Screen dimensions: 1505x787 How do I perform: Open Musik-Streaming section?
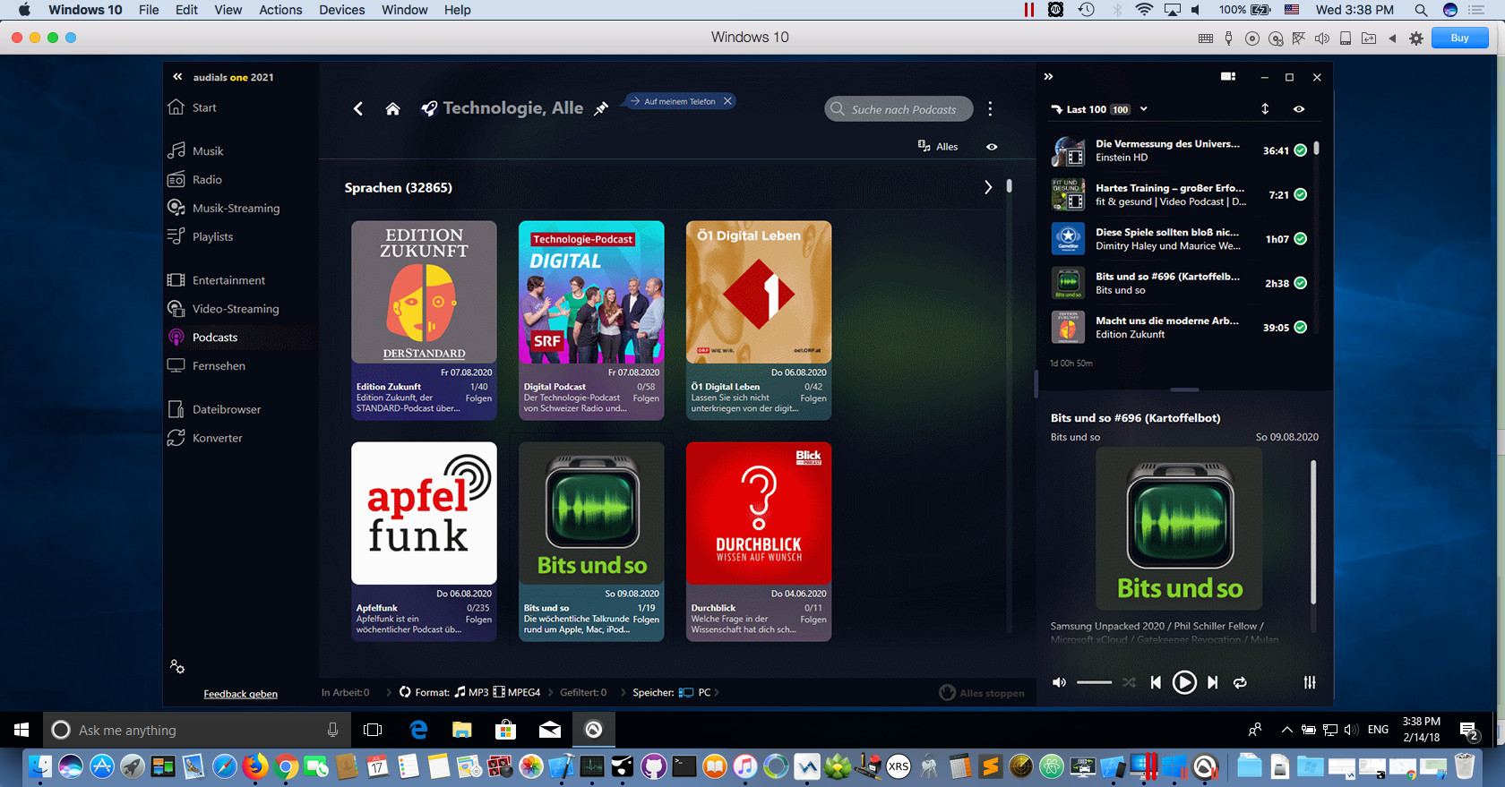[x=235, y=208]
